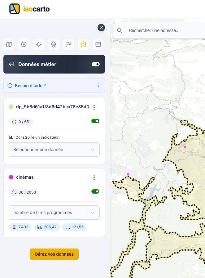The image size is (205, 278).
Task: Turn off the cinémas layer toggle
Action: pos(95,191)
